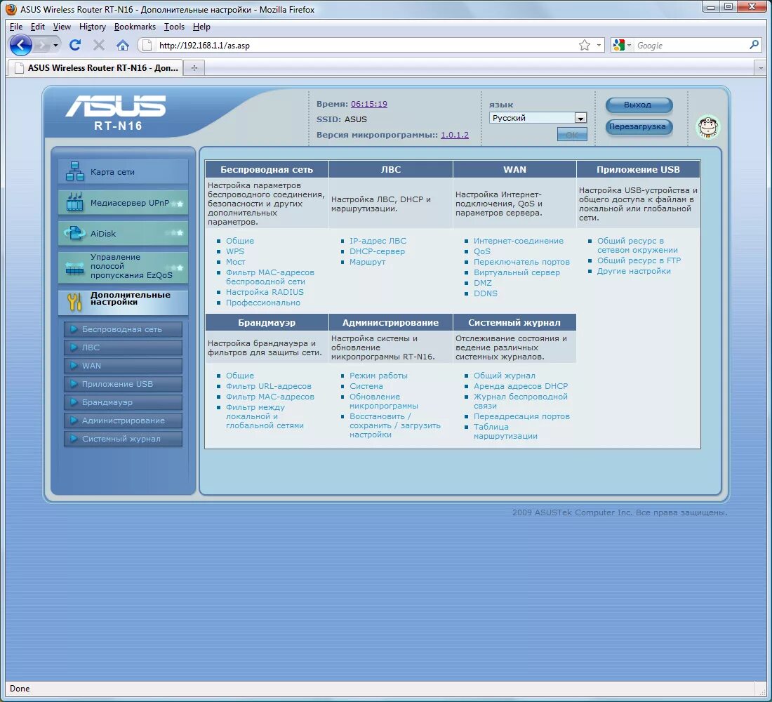The image size is (772, 702).
Task: Open the язык language dropdown
Action: tap(538, 118)
